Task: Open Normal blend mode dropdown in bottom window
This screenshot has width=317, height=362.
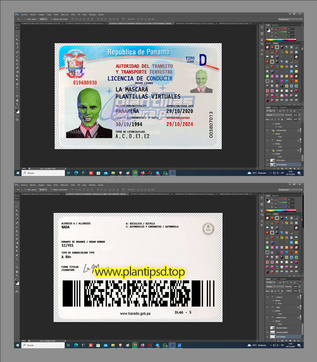Action: point(275,287)
